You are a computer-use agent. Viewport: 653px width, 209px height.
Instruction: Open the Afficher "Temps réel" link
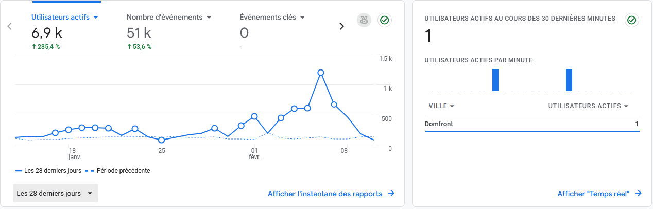[594, 194]
